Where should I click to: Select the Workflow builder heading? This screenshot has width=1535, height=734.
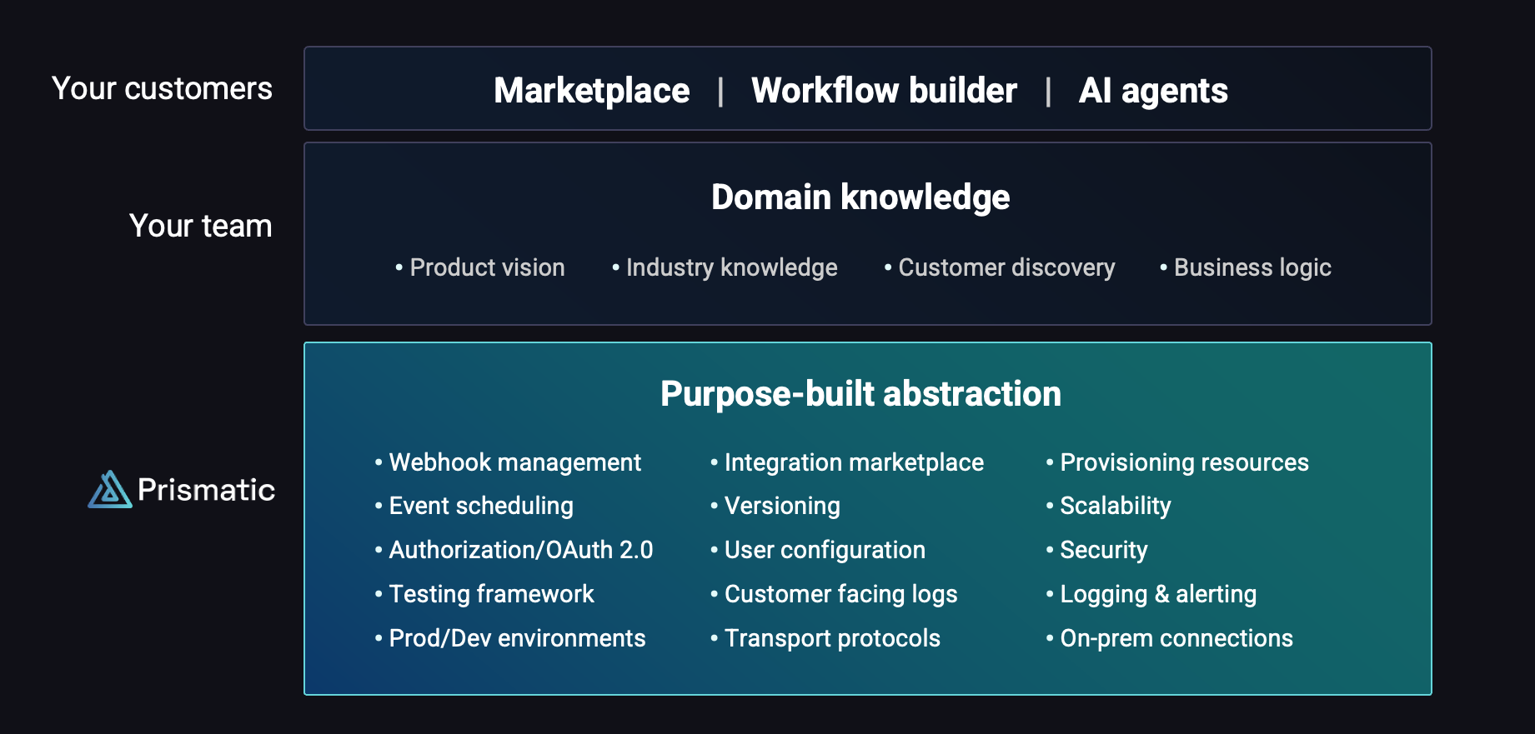(884, 90)
